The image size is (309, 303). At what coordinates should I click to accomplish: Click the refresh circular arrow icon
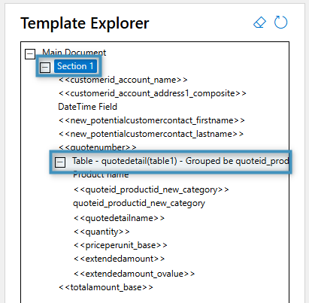(x=280, y=23)
